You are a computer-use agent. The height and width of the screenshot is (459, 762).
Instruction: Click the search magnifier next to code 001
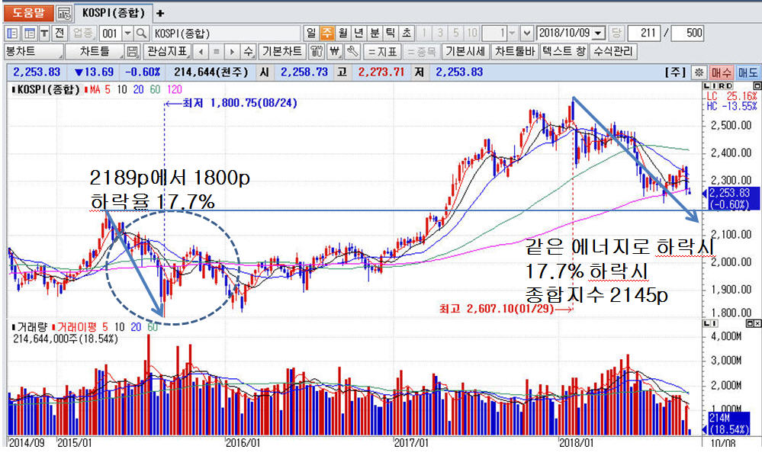click(x=142, y=33)
